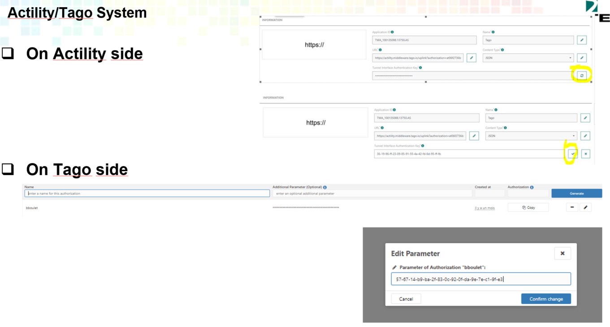Edit URL pencil in masked-key panel

472,58
